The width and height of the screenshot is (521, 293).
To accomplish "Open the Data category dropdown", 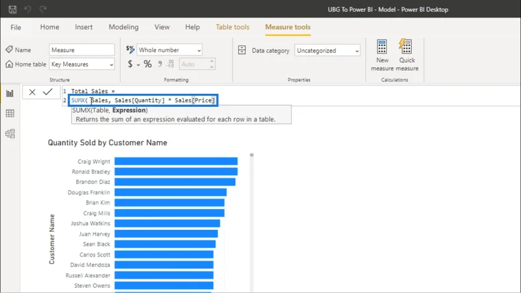I will pos(328,51).
